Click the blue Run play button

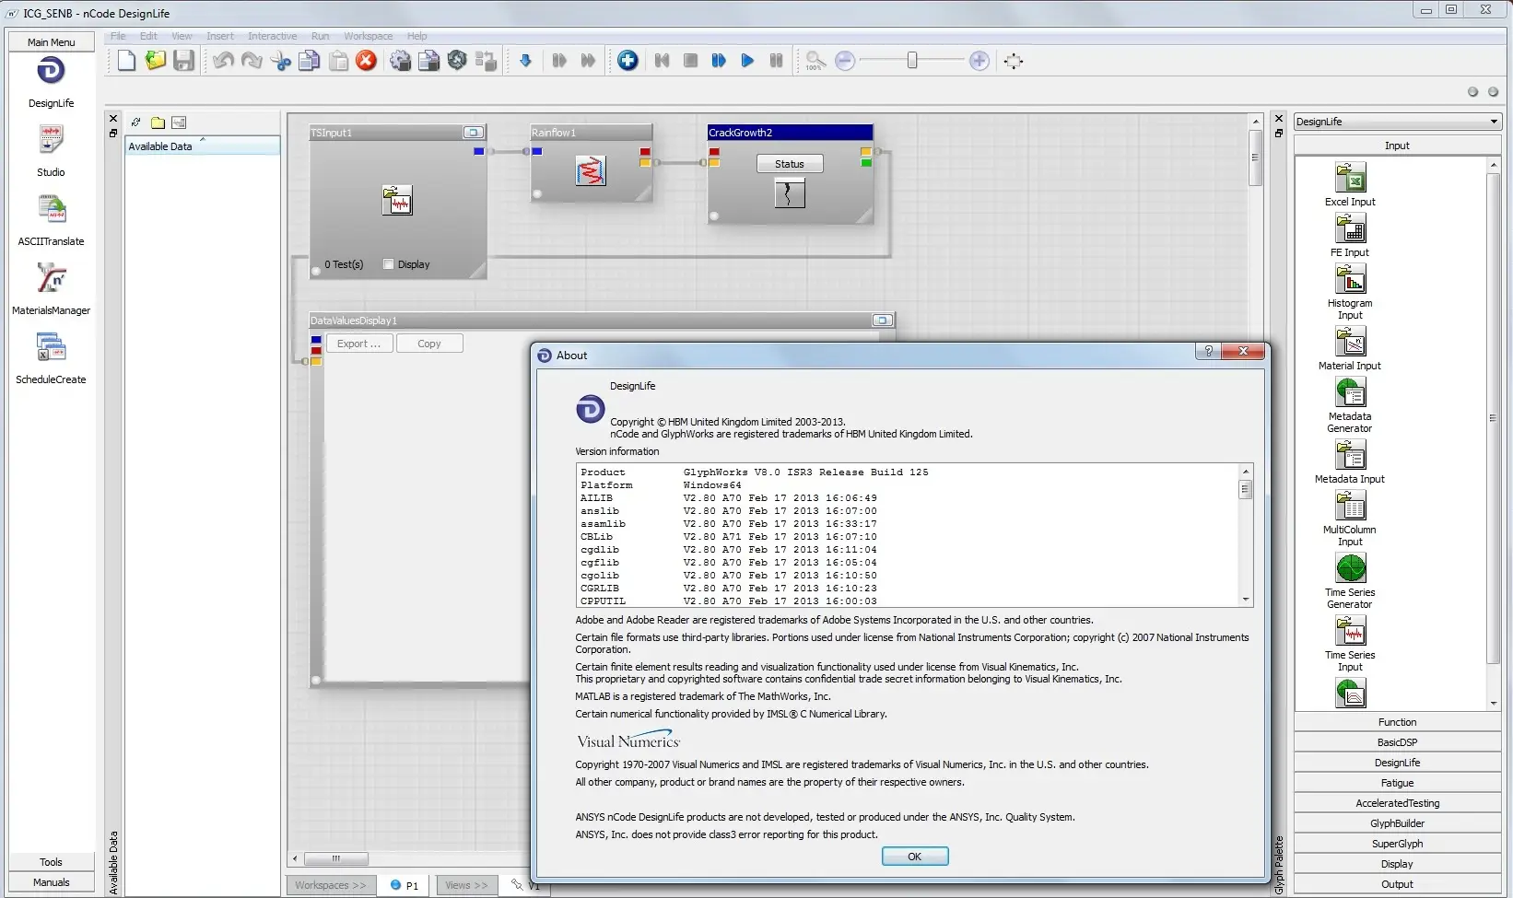(747, 61)
